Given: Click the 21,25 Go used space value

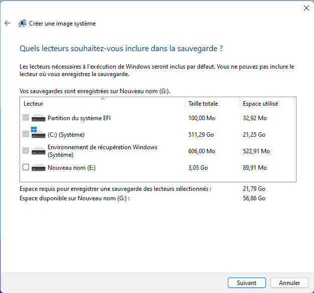Looking at the screenshot, I should [254, 135].
